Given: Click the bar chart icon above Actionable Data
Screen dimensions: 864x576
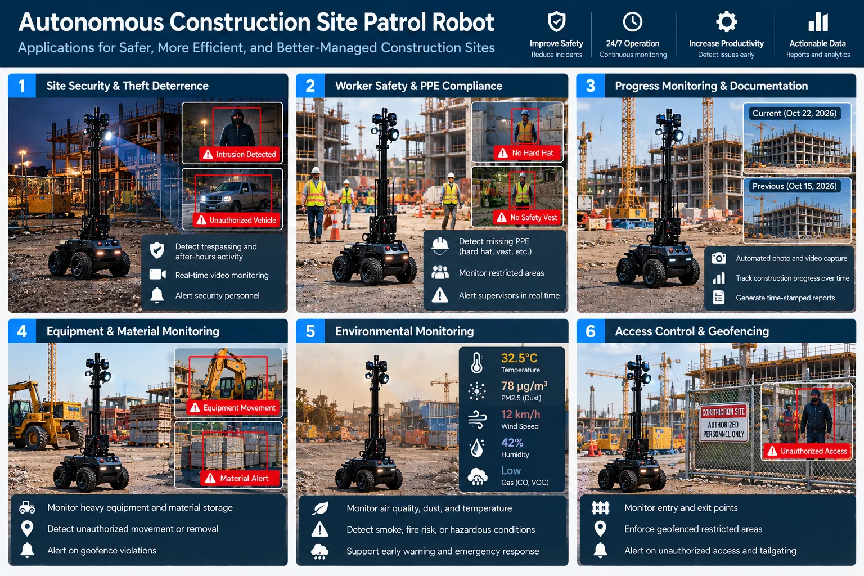Looking at the screenshot, I should click(818, 22).
